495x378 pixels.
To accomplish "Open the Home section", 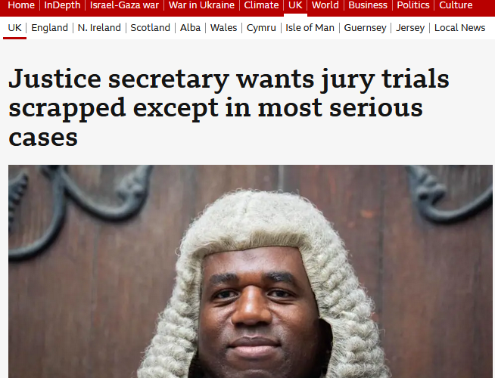I will pyautogui.click(x=21, y=5).
